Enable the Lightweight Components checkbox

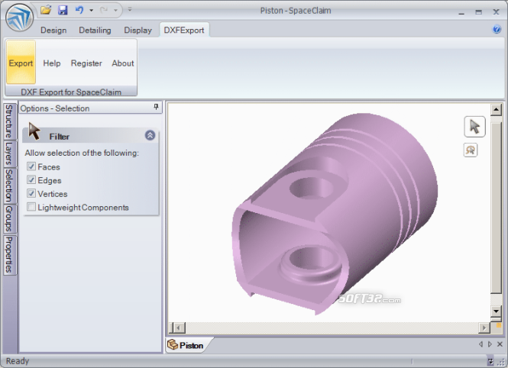[31, 206]
